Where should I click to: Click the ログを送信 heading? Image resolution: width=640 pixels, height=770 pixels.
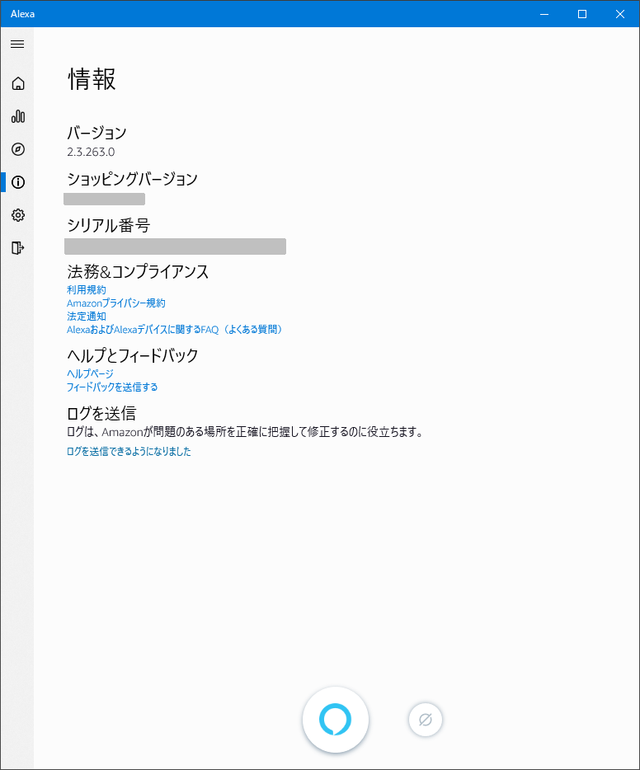coord(101,413)
